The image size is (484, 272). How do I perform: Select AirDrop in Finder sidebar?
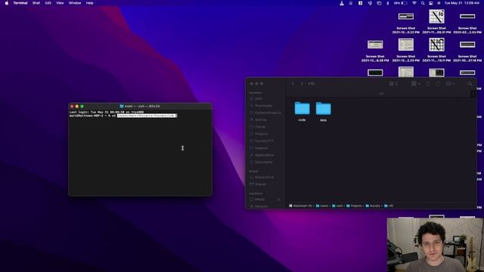point(258,119)
